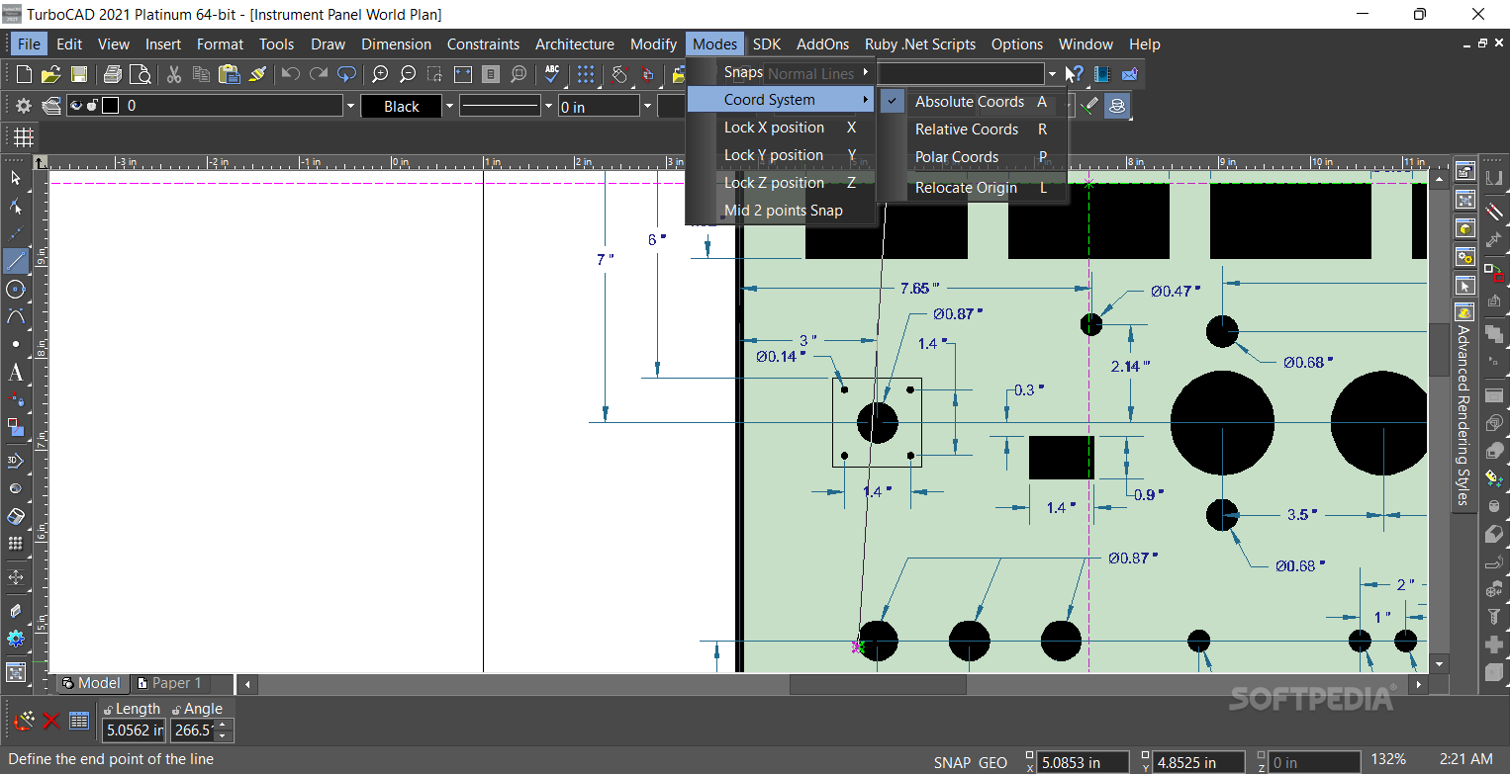Screen dimensions: 1510x774
Task: Open the Modes menu
Action: (x=714, y=43)
